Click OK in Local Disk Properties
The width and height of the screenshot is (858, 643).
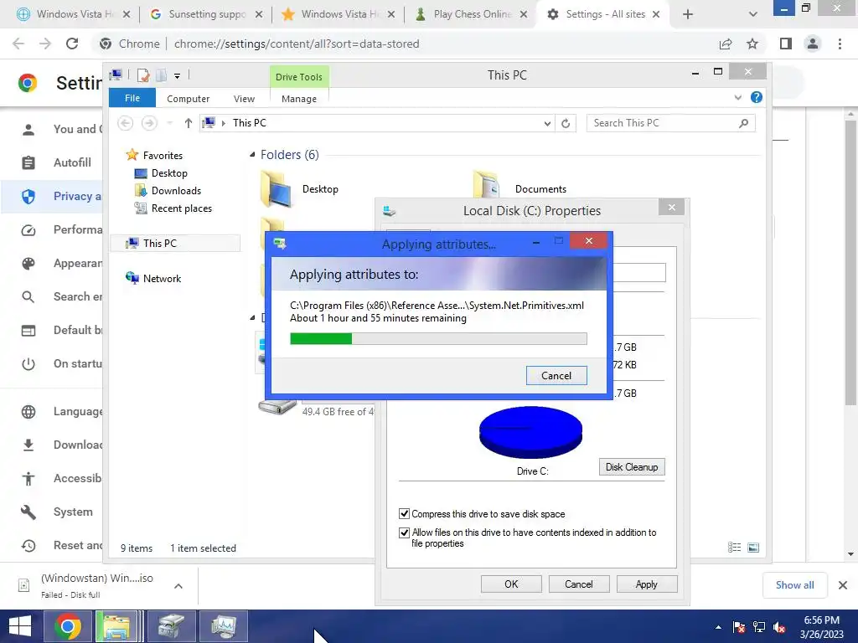point(511,584)
